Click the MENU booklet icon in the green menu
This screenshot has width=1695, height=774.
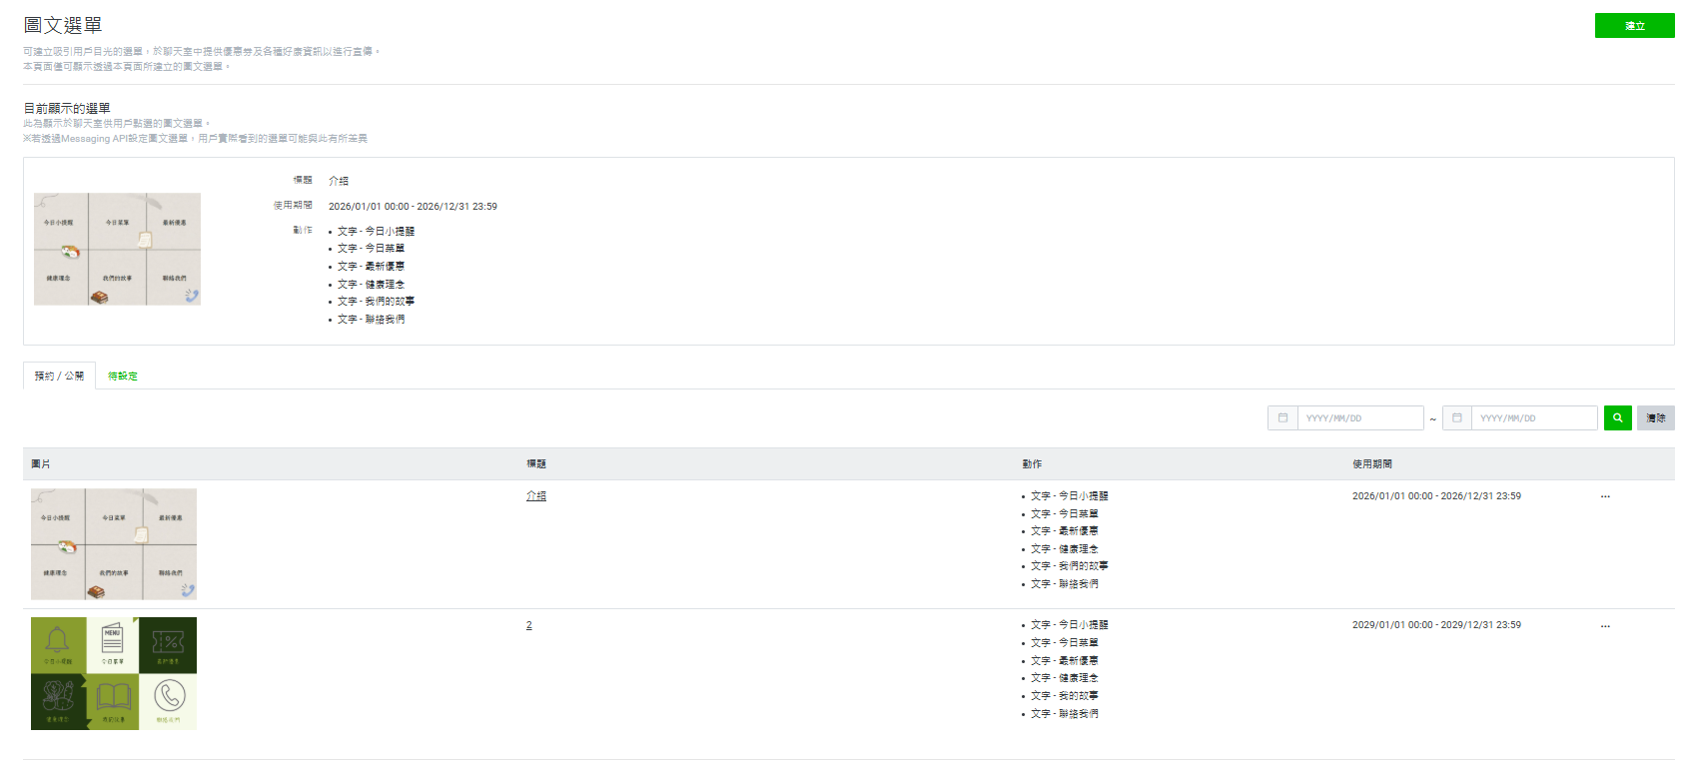112,639
